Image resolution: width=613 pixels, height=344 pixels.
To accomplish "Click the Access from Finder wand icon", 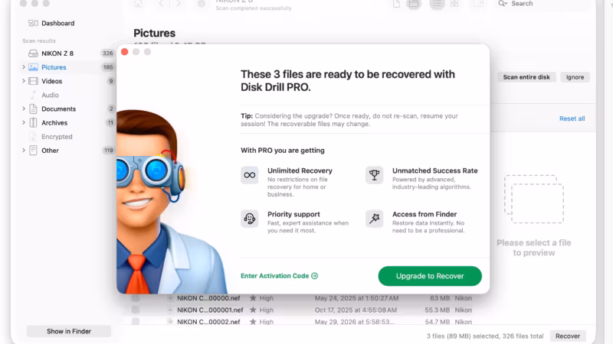I will click(374, 219).
